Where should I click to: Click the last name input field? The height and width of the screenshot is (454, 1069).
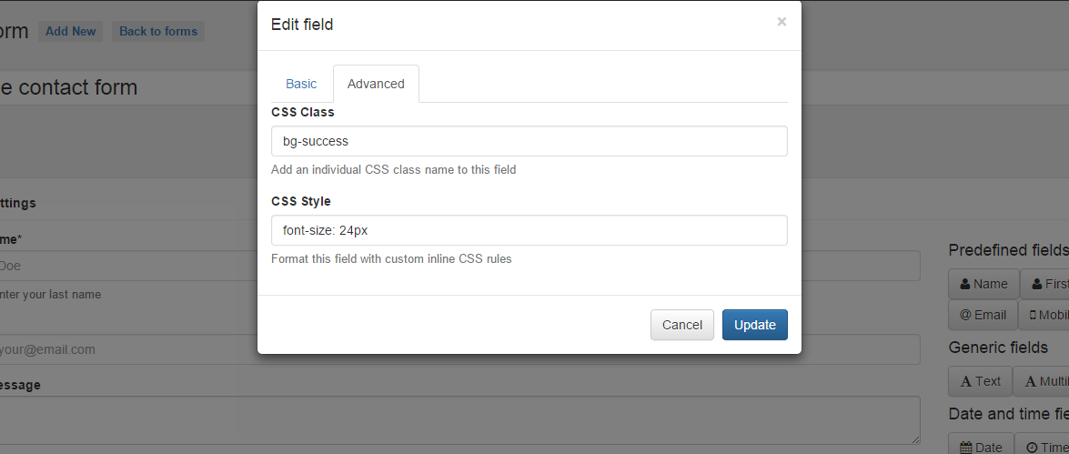(x=459, y=266)
